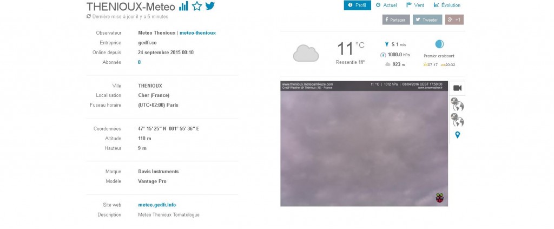
Task: Select the Profil tab
Action: pos(357,5)
